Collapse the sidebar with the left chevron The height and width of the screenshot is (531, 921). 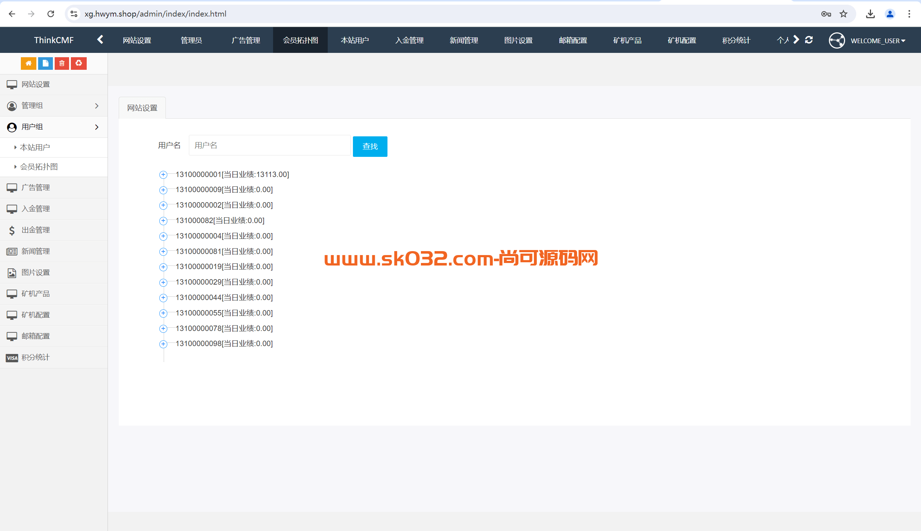click(100, 39)
